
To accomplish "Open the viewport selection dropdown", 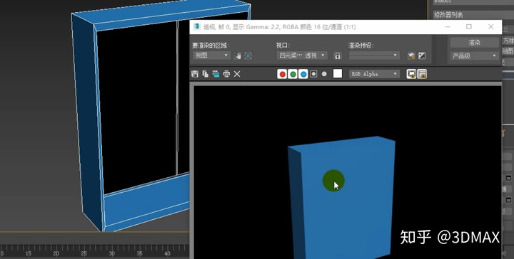I will 302,55.
